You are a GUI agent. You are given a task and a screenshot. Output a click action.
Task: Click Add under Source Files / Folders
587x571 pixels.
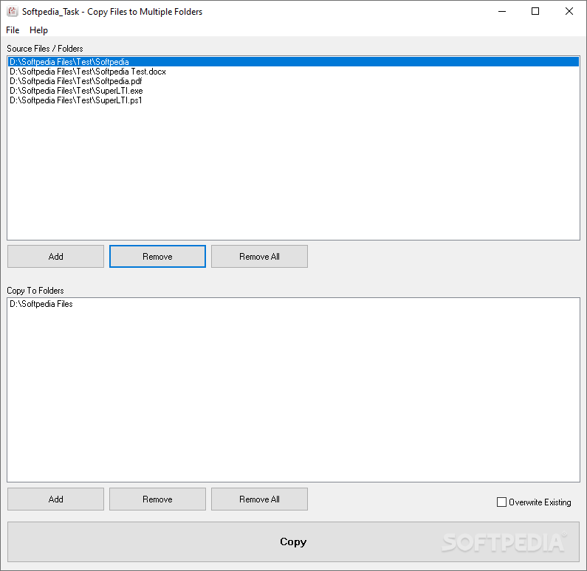point(56,257)
